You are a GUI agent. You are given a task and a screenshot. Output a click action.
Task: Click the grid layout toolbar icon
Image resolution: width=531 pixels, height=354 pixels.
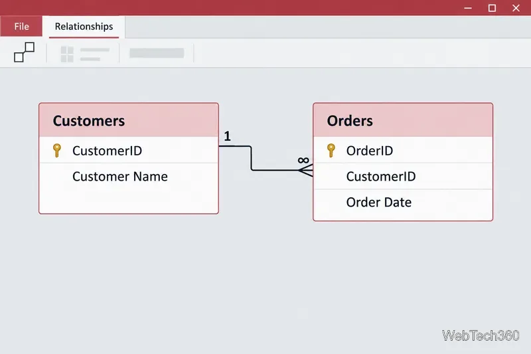click(x=67, y=54)
